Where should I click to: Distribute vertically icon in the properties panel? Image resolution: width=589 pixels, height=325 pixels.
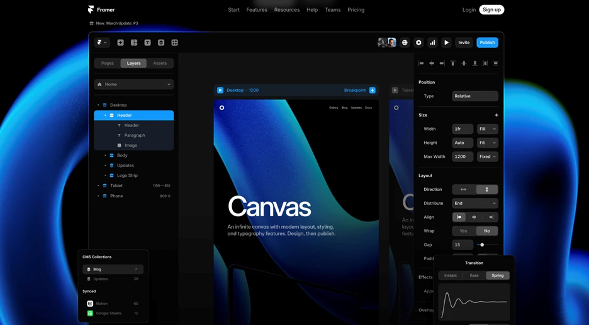495,63
